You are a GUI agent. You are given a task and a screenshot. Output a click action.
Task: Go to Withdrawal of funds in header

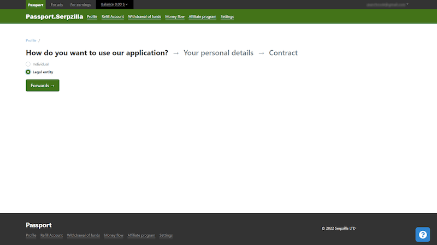click(144, 17)
